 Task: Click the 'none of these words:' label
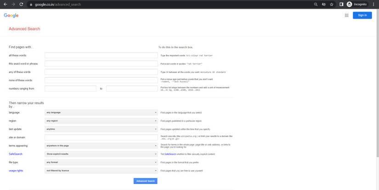click(21, 80)
